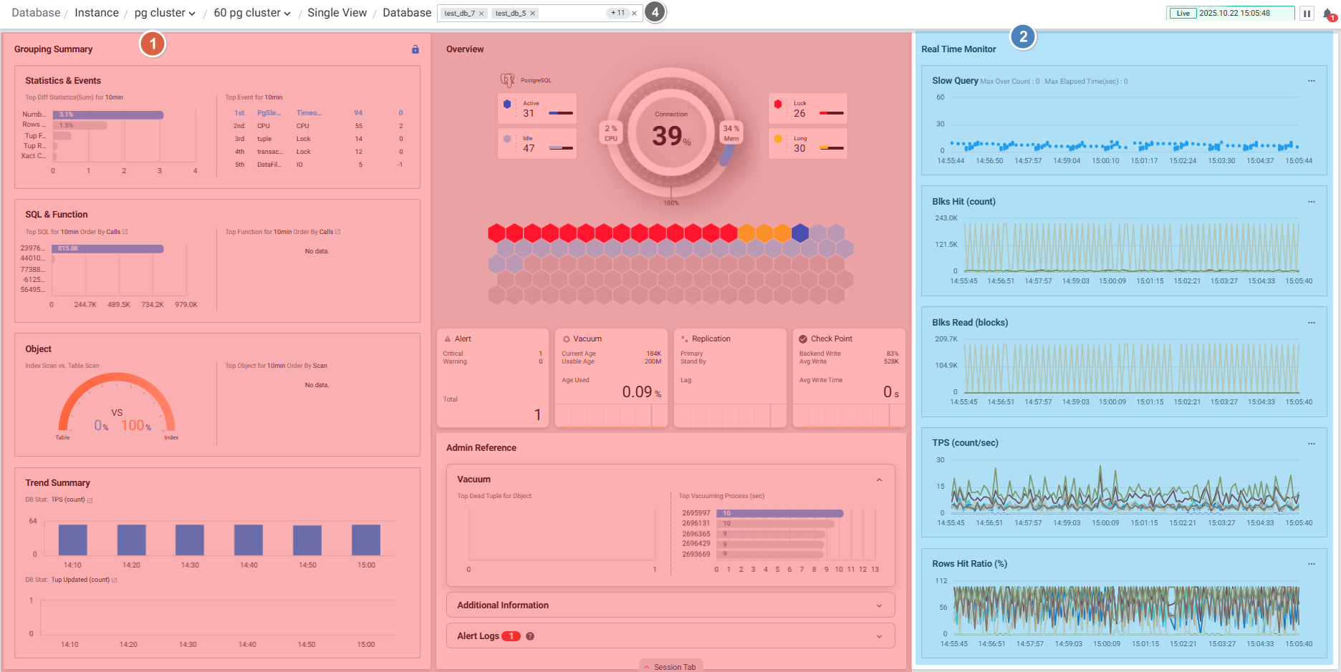Click the Grouping Summary lock icon

pos(415,49)
